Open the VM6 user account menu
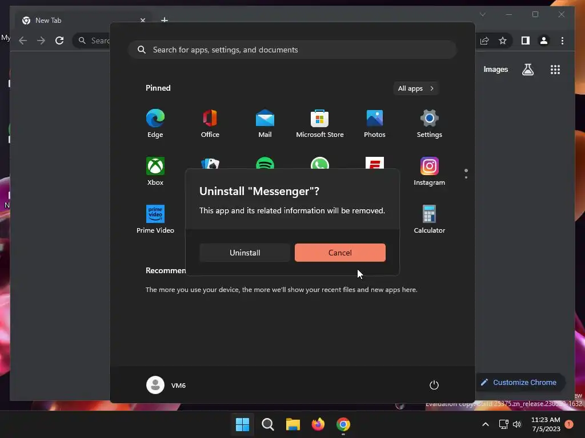The width and height of the screenshot is (585, 438). coord(166,385)
